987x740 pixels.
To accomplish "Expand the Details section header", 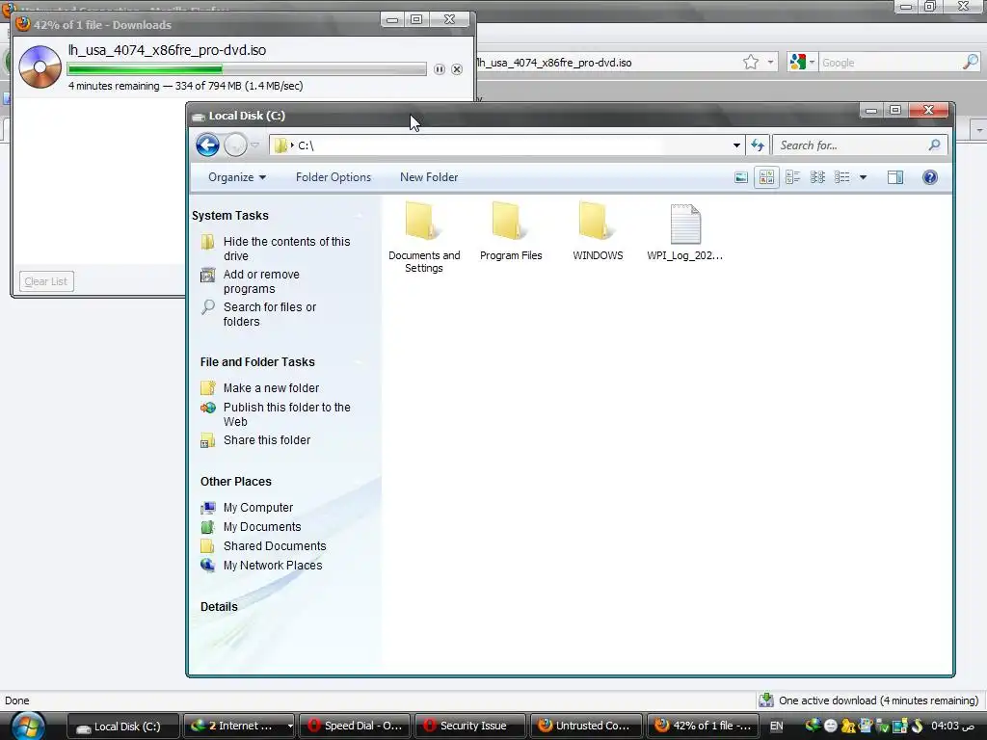I will coord(219,607).
